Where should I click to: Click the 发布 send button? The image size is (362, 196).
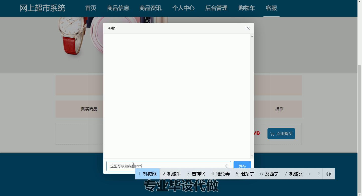pos(242,165)
